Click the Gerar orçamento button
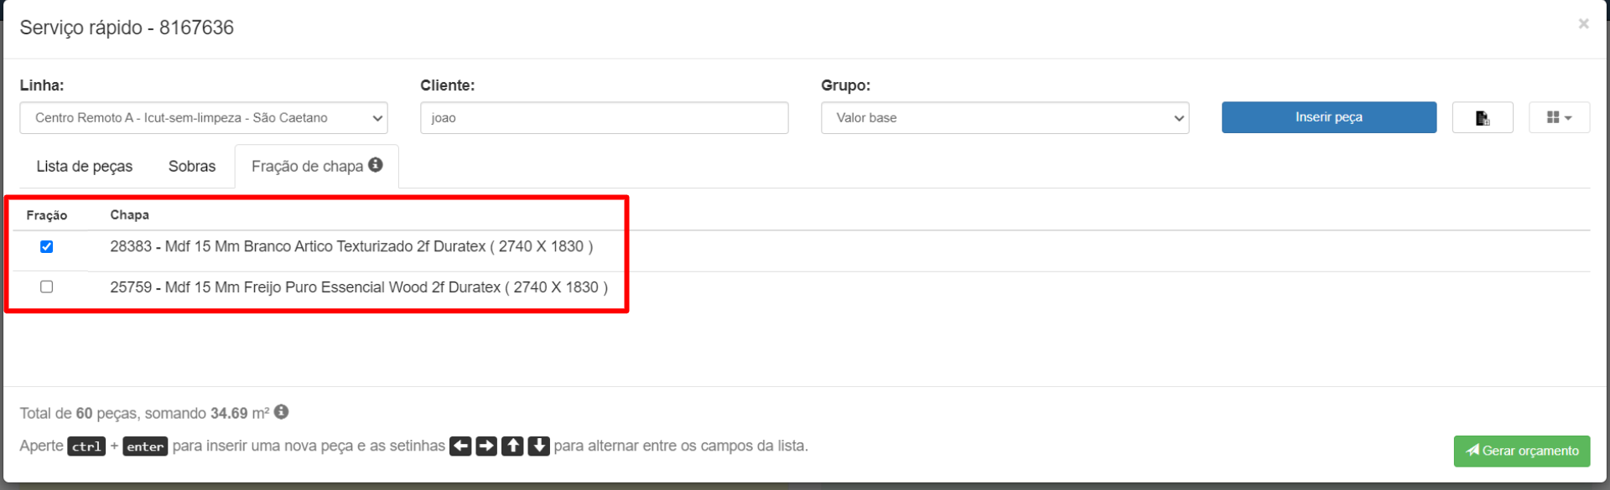This screenshot has height=490, width=1610. pos(1521,451)
